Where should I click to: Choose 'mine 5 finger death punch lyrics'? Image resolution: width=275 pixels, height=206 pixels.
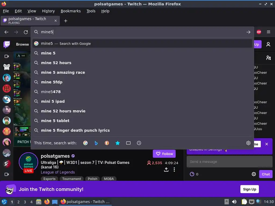(142, 130)
